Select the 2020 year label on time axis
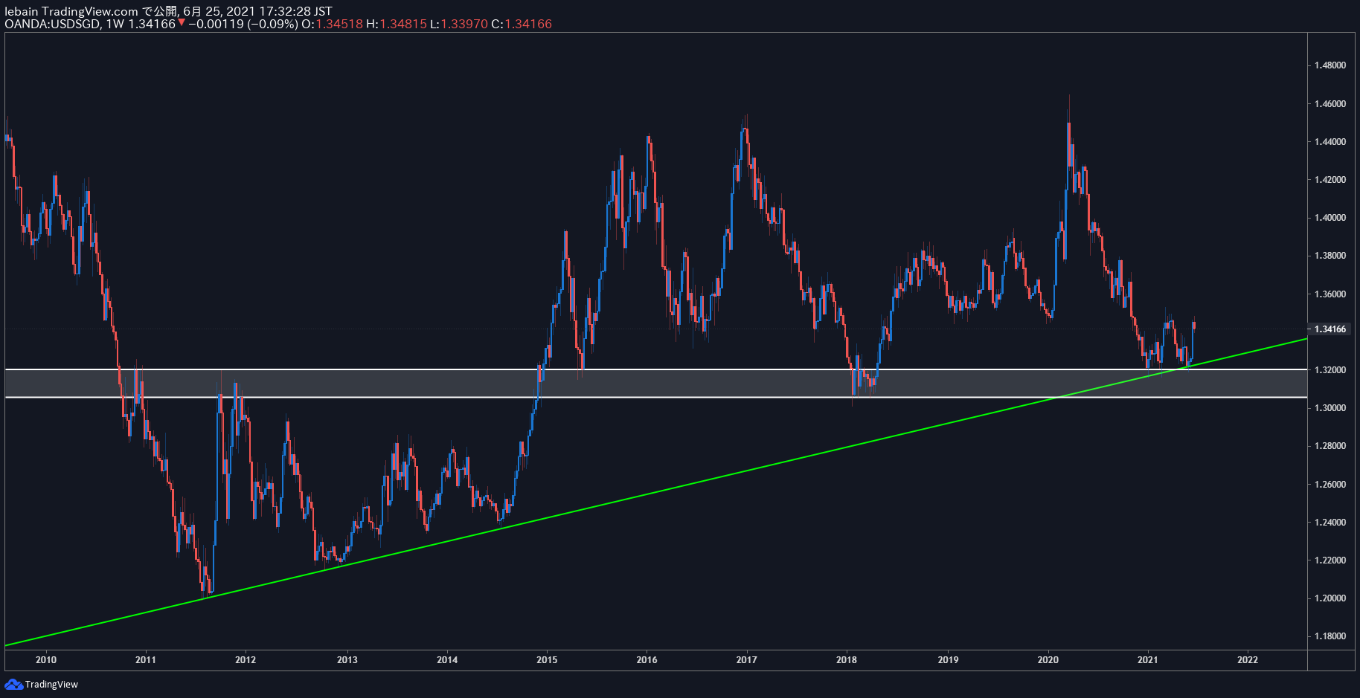Screen dimensions: 1360x698 pyautogui.click(x=1048, y=659)
